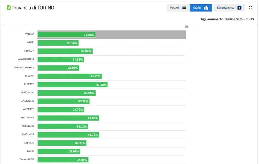
Task: Select the ALPIGNANO bar in the chart
Action: [66, 93]
